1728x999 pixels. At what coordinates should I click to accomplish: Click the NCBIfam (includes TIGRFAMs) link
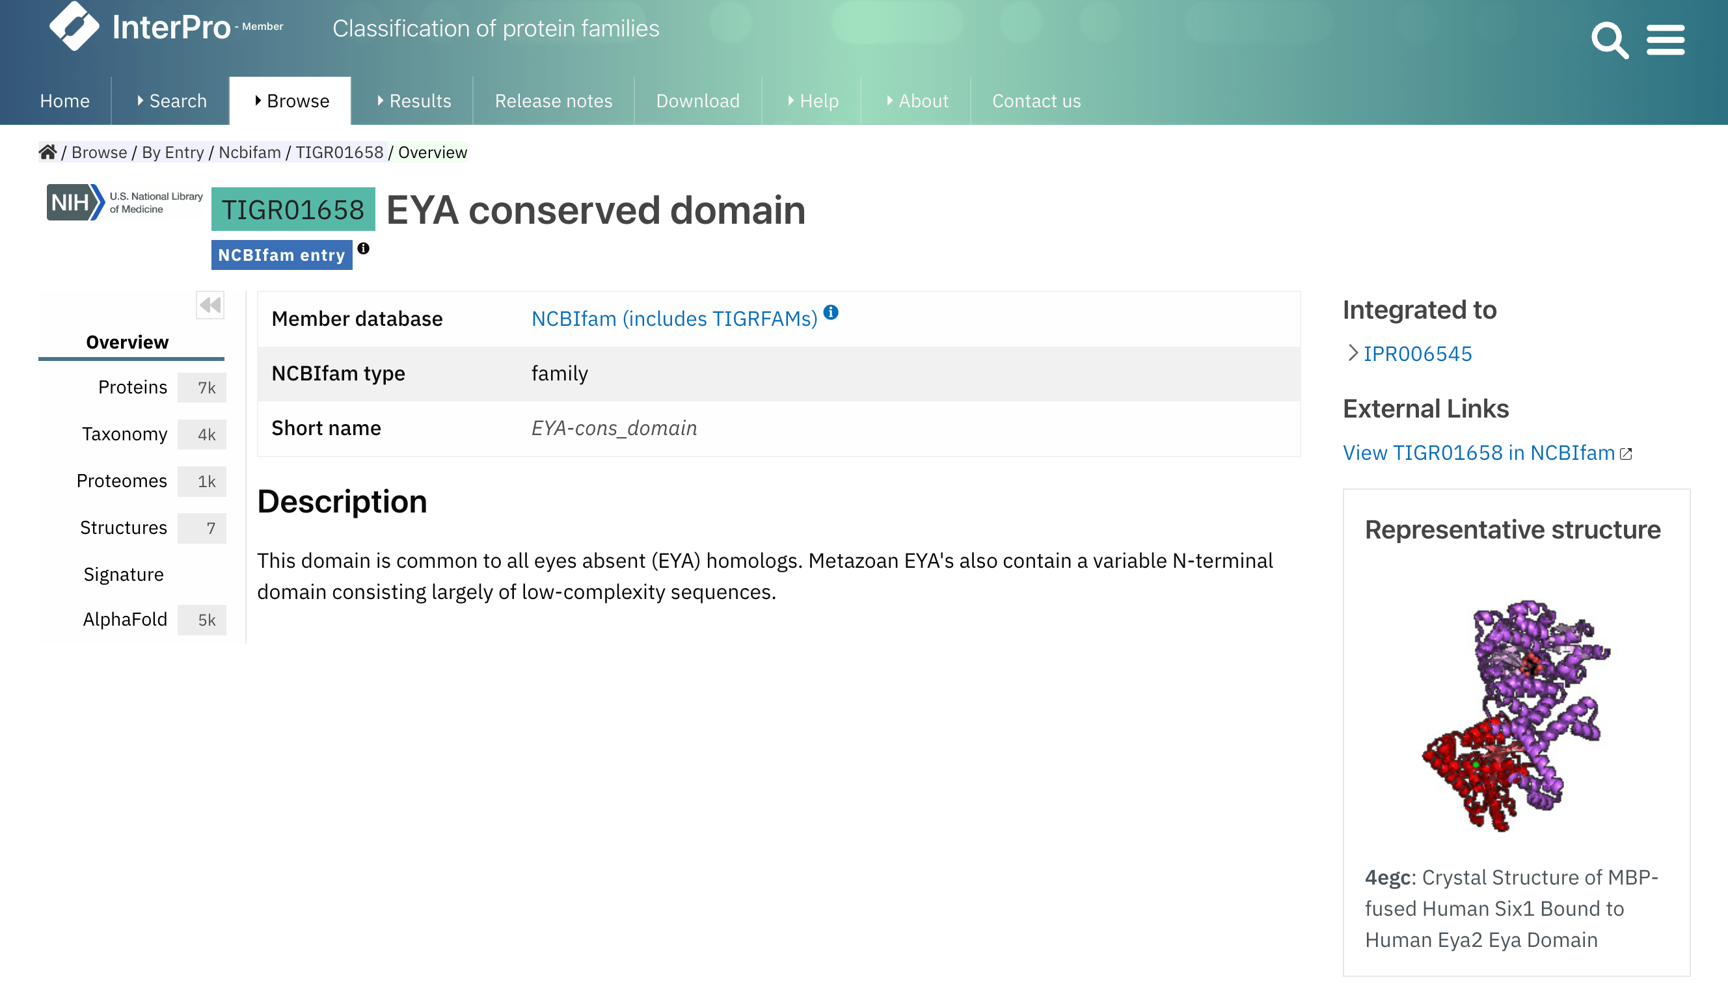coord(674,319)
